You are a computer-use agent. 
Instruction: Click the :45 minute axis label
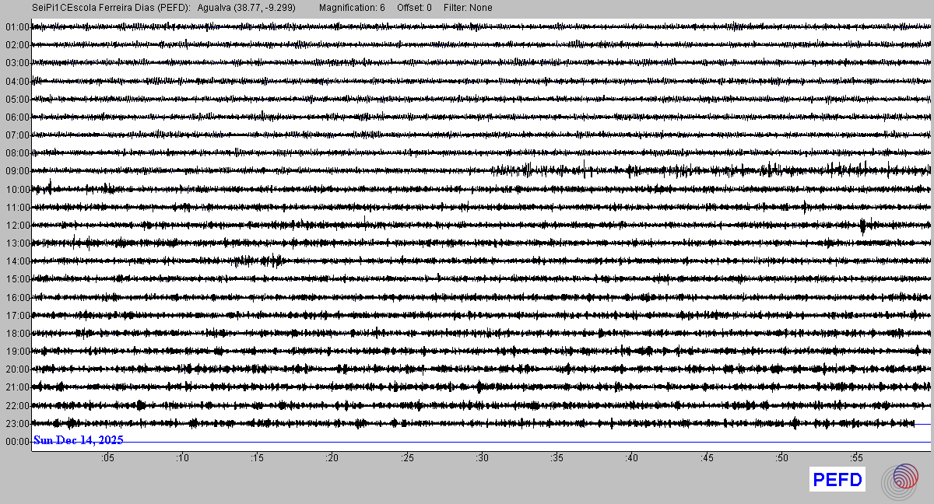click(x=706, y=458)
